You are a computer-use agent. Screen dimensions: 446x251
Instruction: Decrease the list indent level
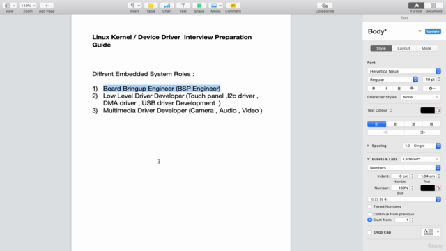click(x=385, y=132)
